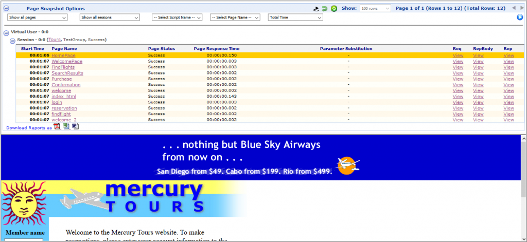View Rep for the Confirmation row
This screenshot has height=242, width=527.
508,85
